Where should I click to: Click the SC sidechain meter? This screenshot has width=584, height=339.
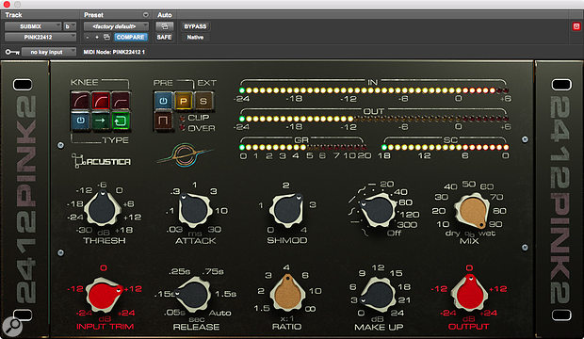(445, 148)
